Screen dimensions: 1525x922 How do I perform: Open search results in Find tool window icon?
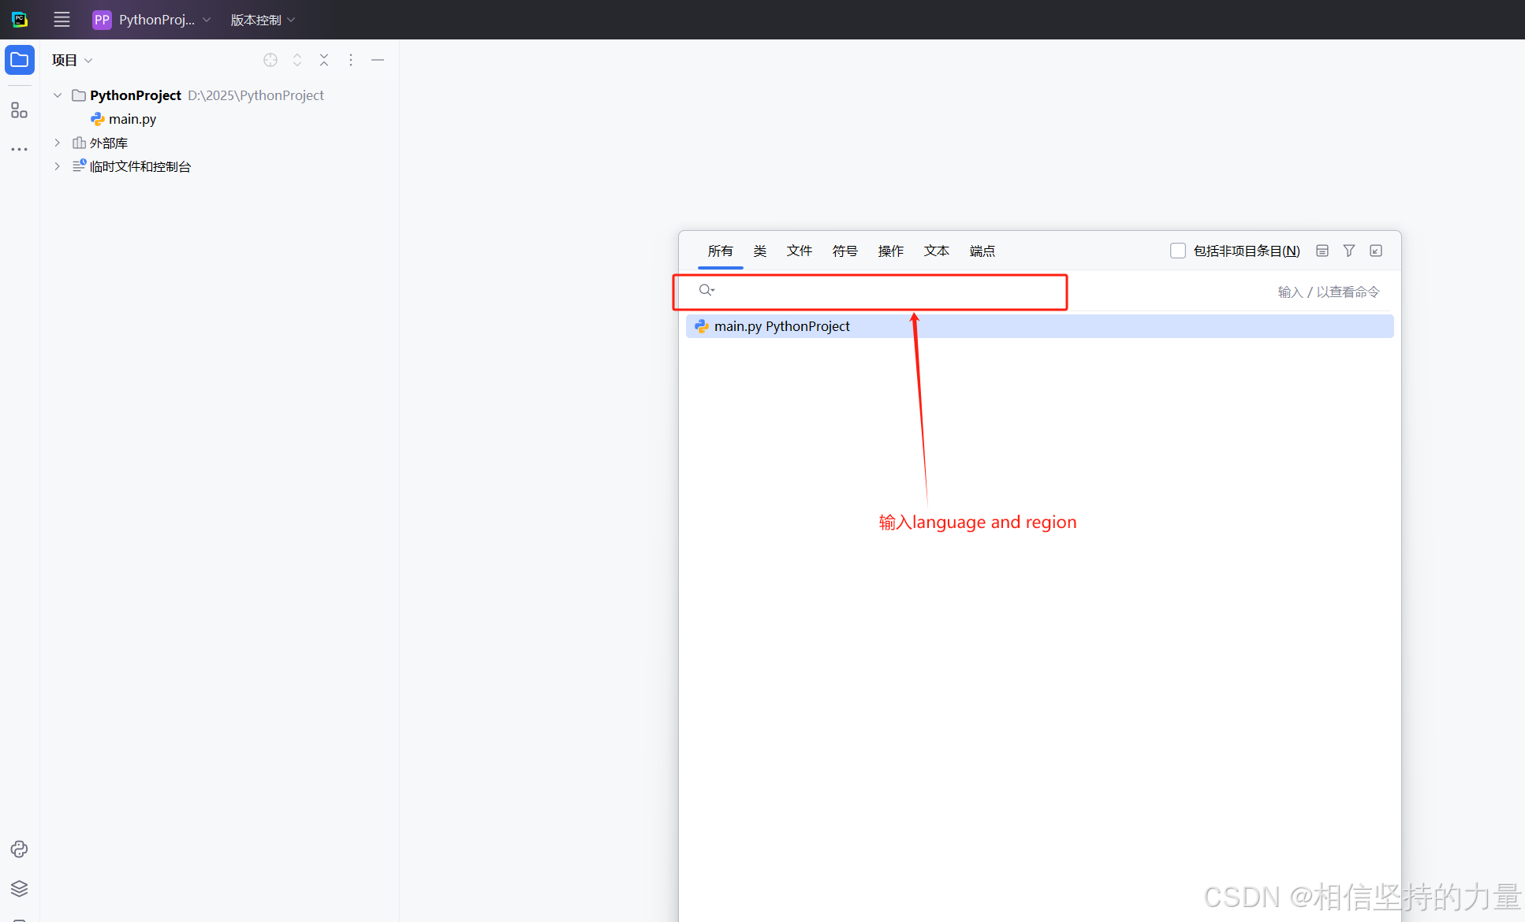coord(1376,251)
